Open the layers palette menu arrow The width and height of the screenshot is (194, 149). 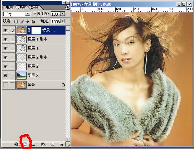68,8
